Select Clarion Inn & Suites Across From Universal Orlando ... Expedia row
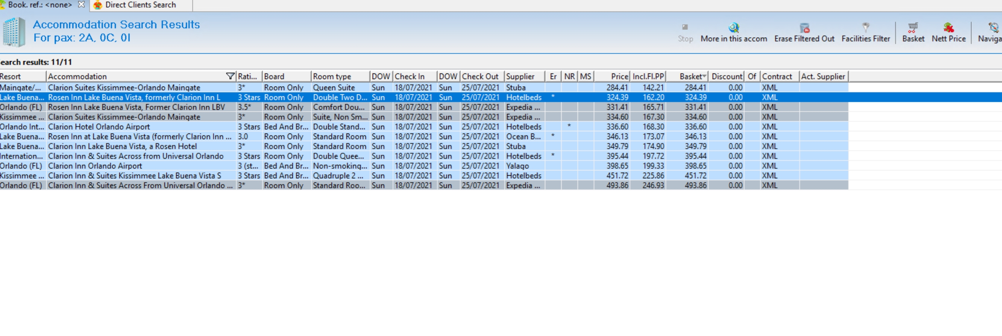The height and width of the screenshot is (336, 1002). [x=424, y=185]
